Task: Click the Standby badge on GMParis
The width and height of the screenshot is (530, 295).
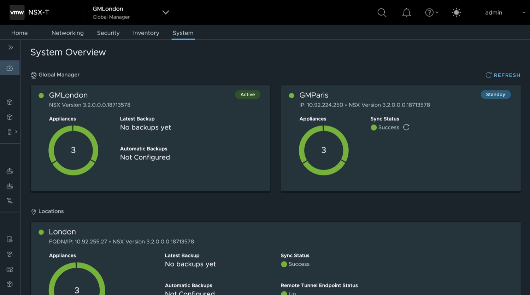Action: 495,94
